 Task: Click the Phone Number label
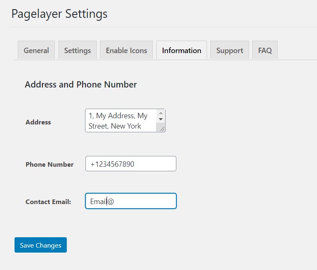coord(49,164)
